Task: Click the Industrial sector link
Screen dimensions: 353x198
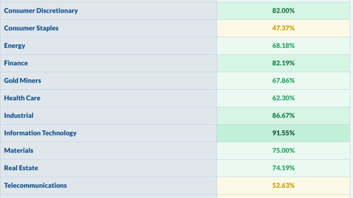Action: (x=19, y=116)
